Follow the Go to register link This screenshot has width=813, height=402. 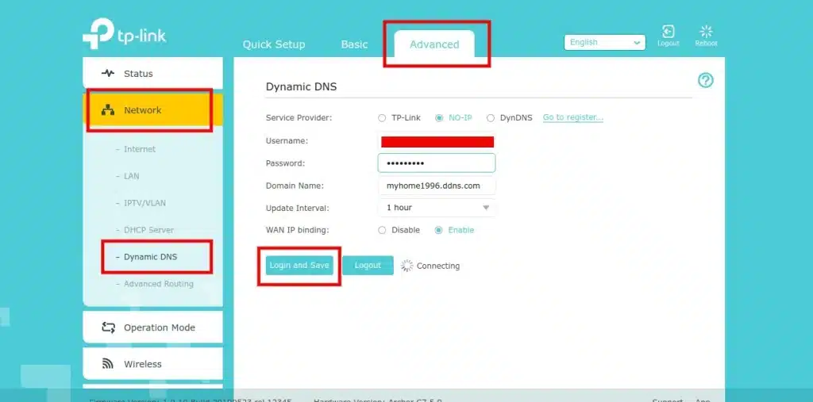pos(572,117)
